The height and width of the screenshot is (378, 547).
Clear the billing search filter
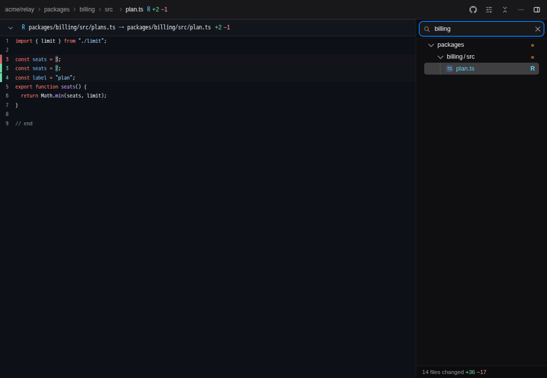click(x=538, y=29)
